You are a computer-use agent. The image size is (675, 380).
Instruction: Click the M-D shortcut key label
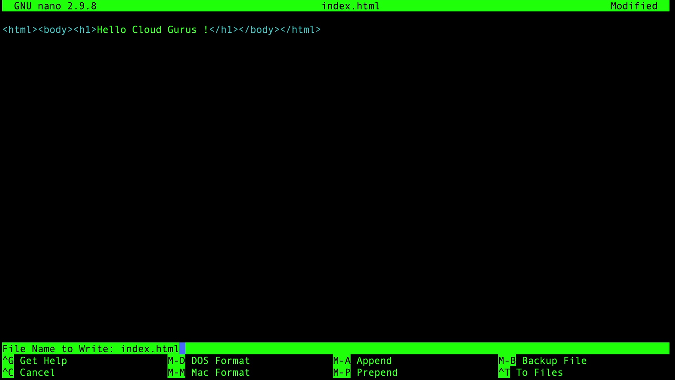click(176, 361)
